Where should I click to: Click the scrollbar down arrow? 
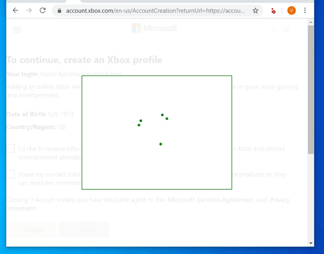[x=310, y=243]
